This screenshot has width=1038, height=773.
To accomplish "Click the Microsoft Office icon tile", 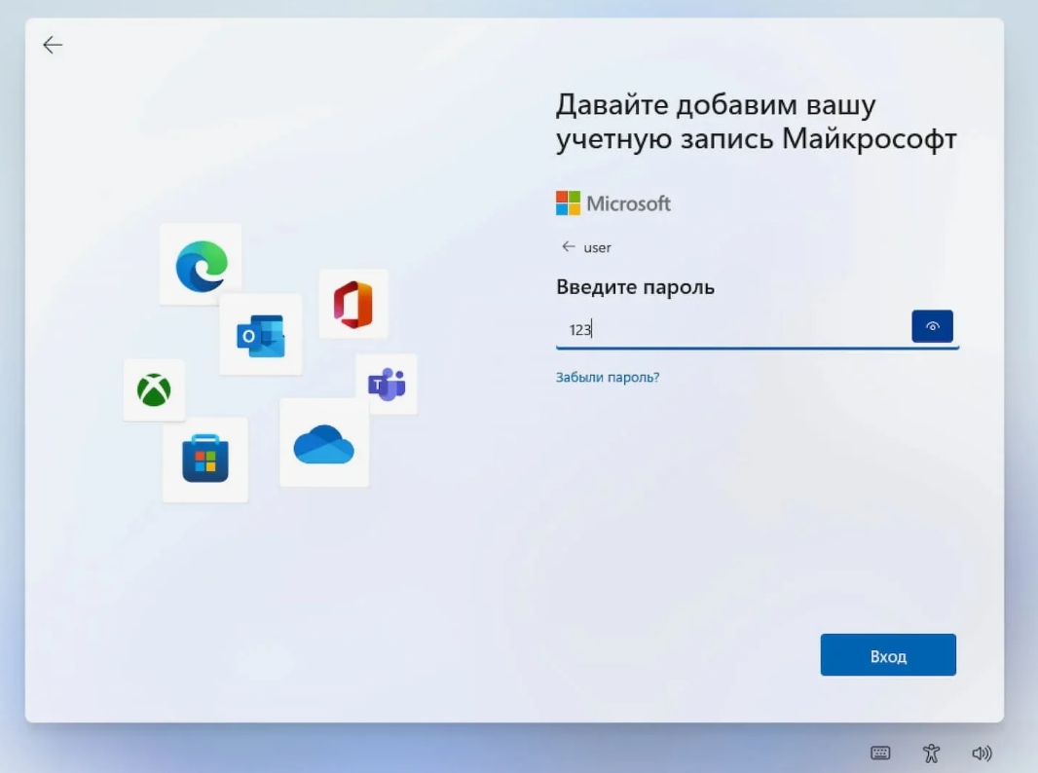I will coord(353,304).
